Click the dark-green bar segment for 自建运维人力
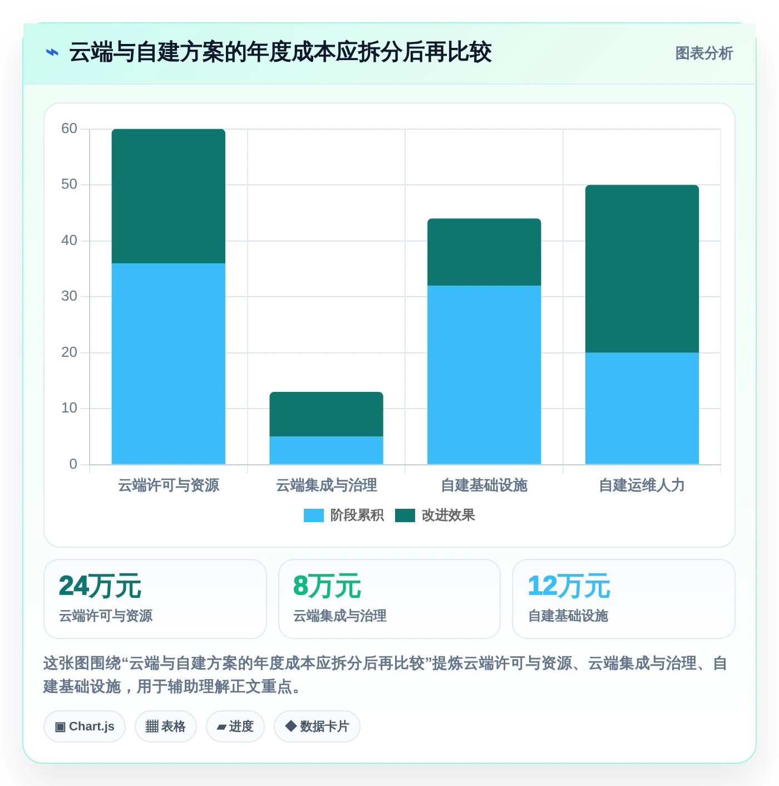The image size is (779, 786). point(642,269)
